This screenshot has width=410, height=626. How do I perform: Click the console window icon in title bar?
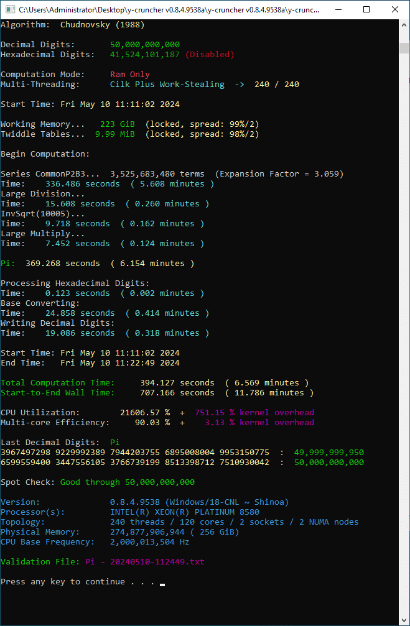[9, 9]
